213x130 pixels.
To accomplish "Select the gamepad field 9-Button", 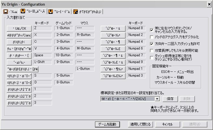I will 64,62.
